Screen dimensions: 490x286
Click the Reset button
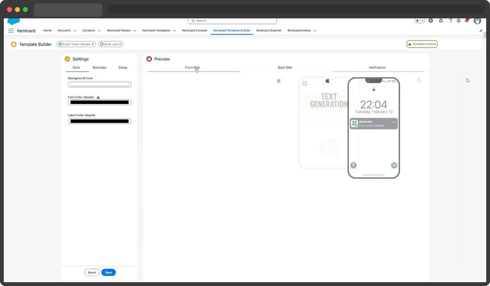(x=92, y=273)
